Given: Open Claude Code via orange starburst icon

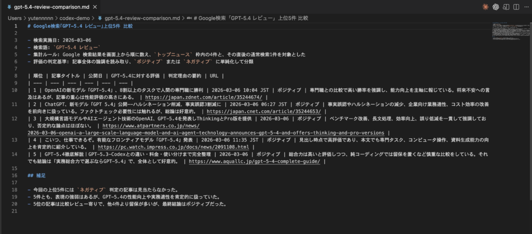Looking at the screenshot, I should tap(485, 6).
